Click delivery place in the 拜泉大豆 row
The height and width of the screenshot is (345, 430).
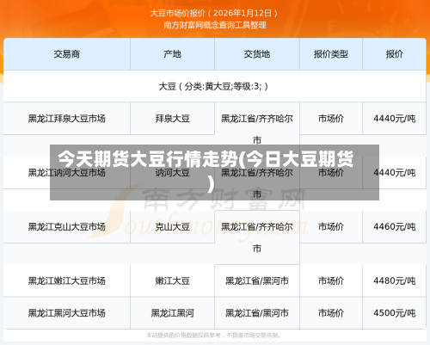click(x=257, y=129)
